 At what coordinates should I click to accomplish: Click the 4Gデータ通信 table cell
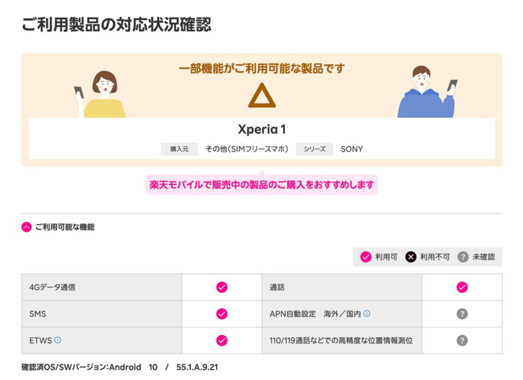pos(102,287)
